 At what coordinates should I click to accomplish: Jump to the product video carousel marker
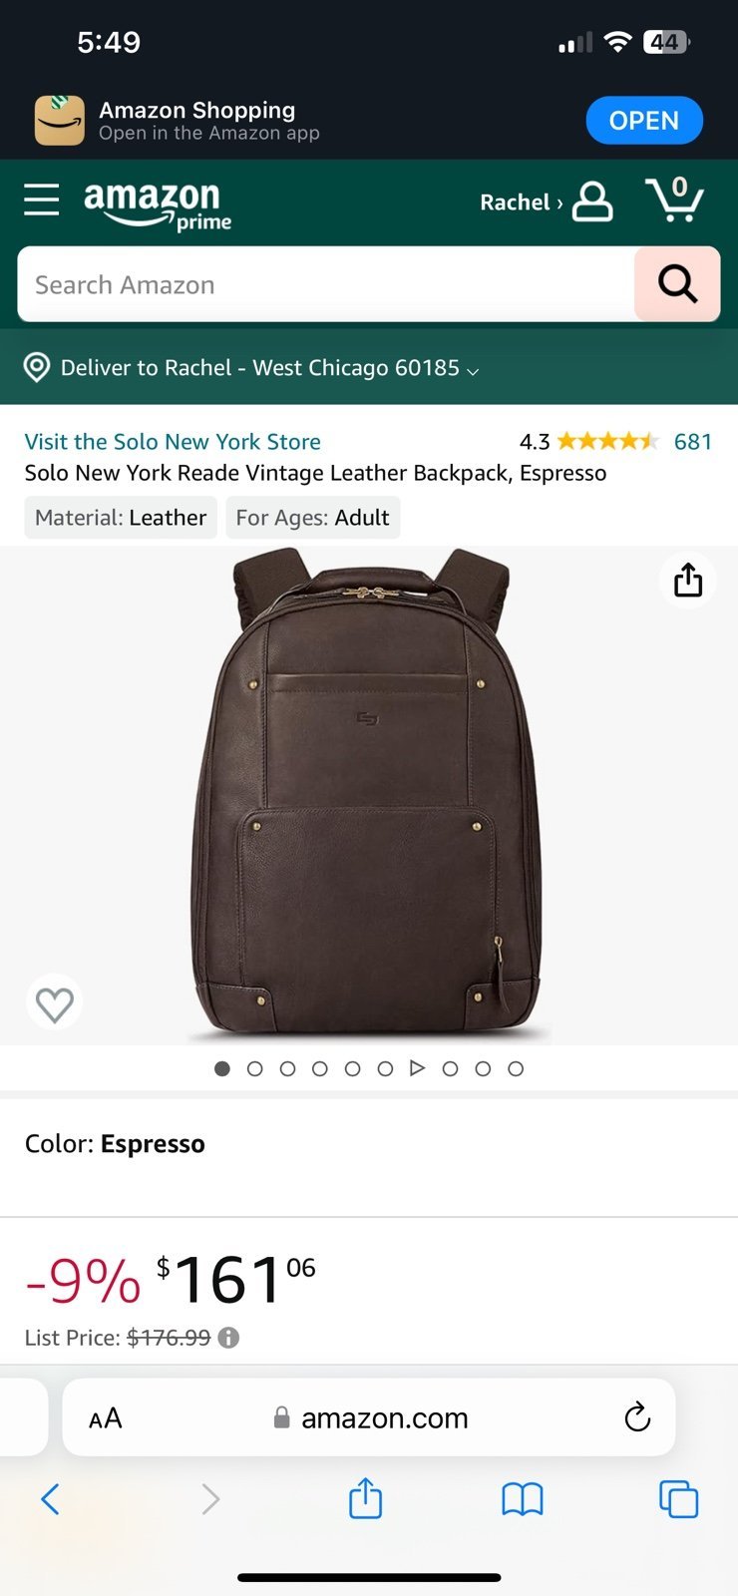(x=418, y=1068)
